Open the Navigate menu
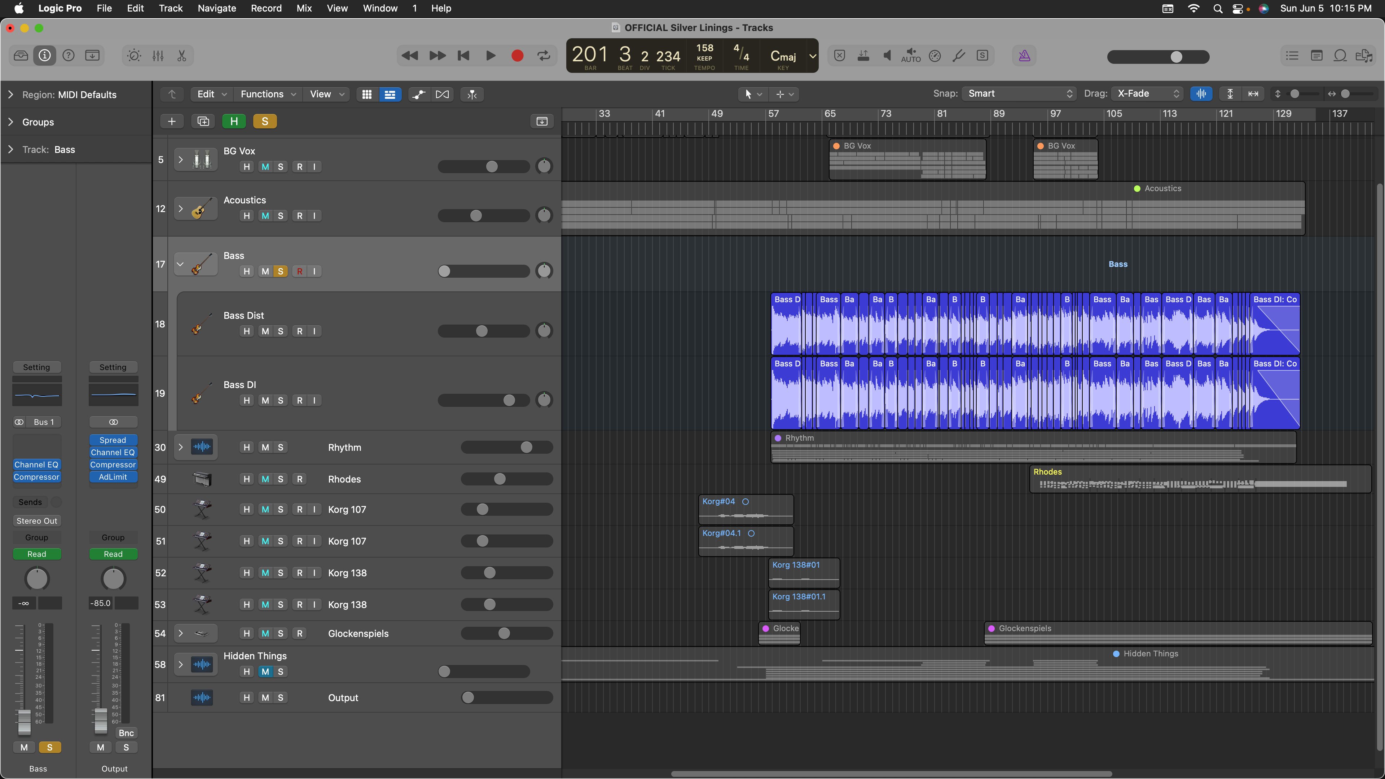The width and height of the screenshot is (1385, 779). [217, 8]
